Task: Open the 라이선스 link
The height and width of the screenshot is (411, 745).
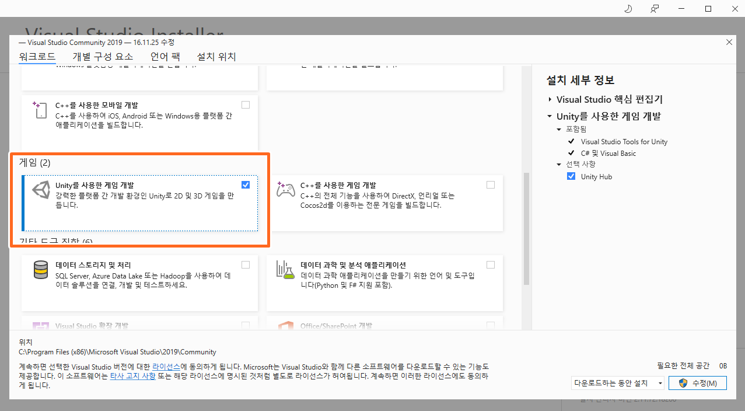Action: pyautogui.click(x=166, y=367)
